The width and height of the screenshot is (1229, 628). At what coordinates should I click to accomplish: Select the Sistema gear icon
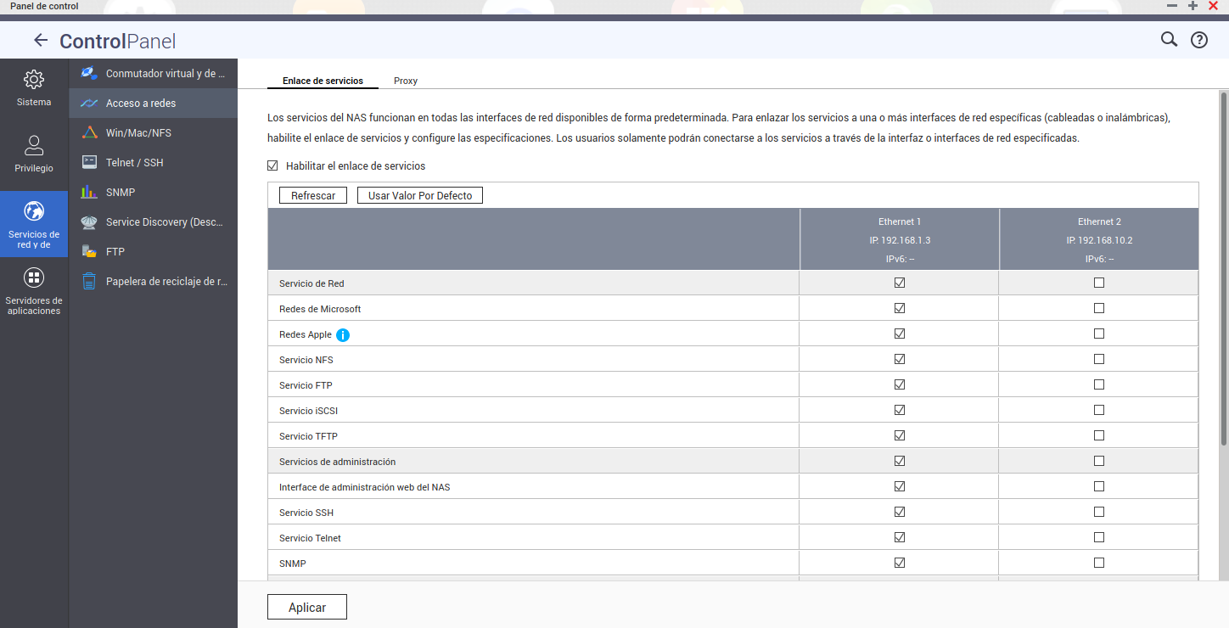34,80
